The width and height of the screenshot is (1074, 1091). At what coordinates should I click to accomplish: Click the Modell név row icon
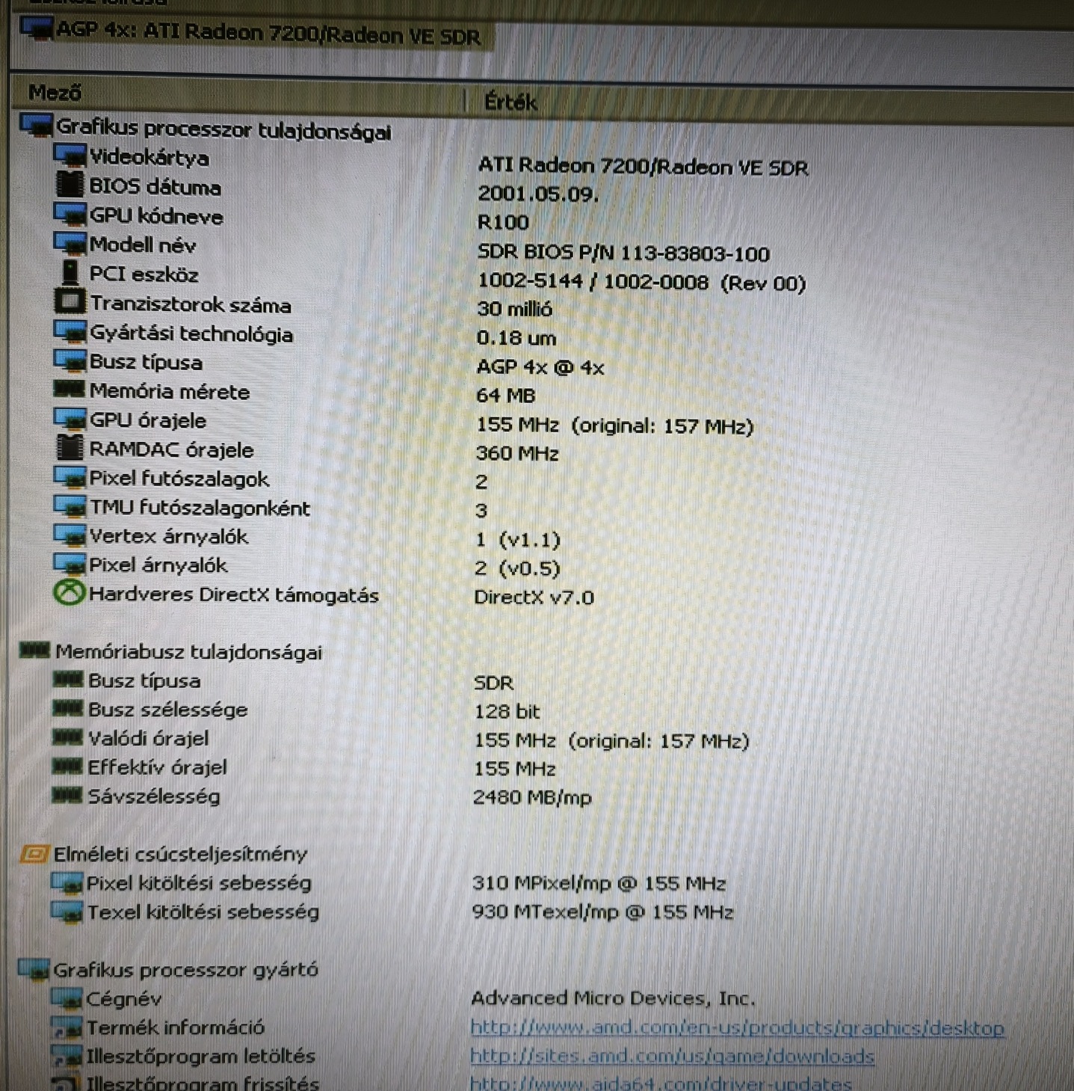pyautogui.click(x=70, y=243)
